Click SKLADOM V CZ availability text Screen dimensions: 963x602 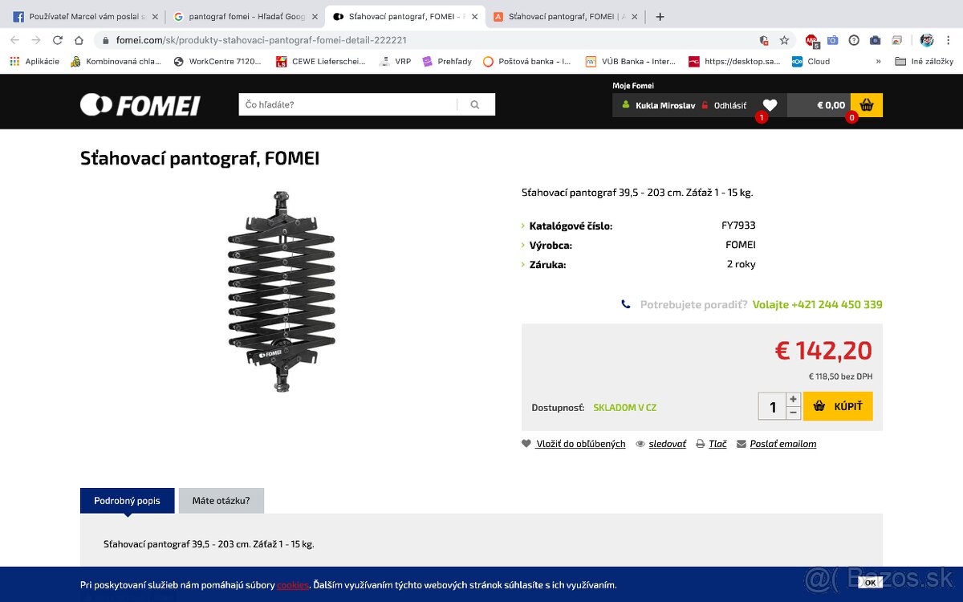[x=624, y=408]
